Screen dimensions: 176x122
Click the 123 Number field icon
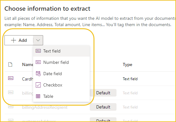(x=38, y=62)
